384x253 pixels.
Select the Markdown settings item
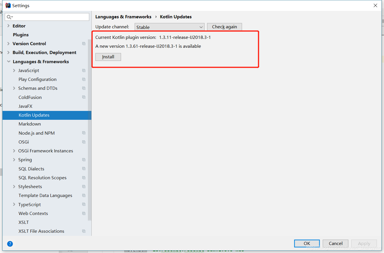pos(30,124)
